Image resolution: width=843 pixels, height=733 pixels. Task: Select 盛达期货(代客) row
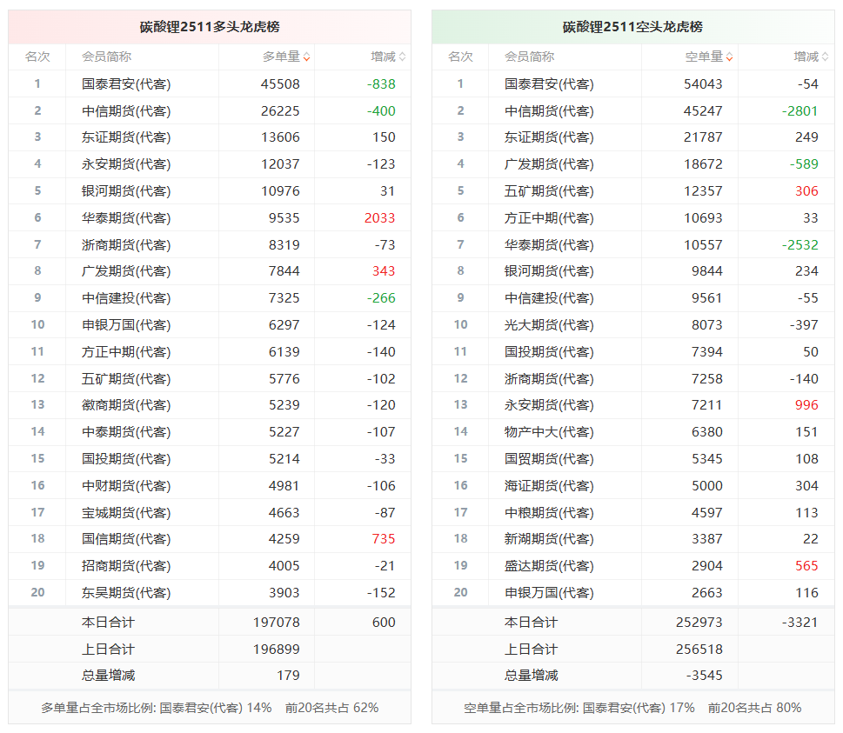(x=632, y=566)
